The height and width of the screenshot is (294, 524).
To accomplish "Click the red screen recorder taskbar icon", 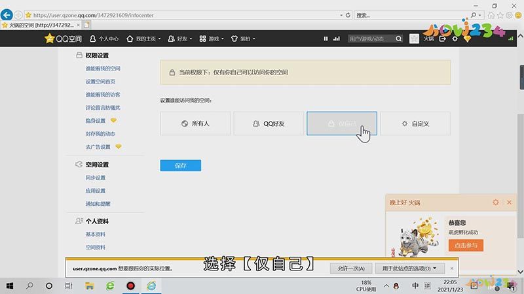I will click(130, 286).
